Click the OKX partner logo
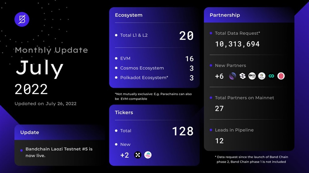Viewport: 309px width, 173px height. click(252, 76)
